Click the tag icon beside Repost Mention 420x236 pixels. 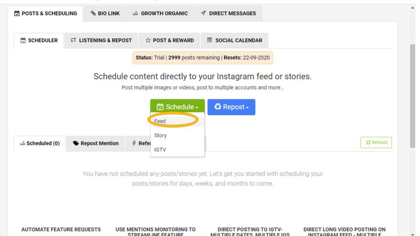click(x=76, y=143)
